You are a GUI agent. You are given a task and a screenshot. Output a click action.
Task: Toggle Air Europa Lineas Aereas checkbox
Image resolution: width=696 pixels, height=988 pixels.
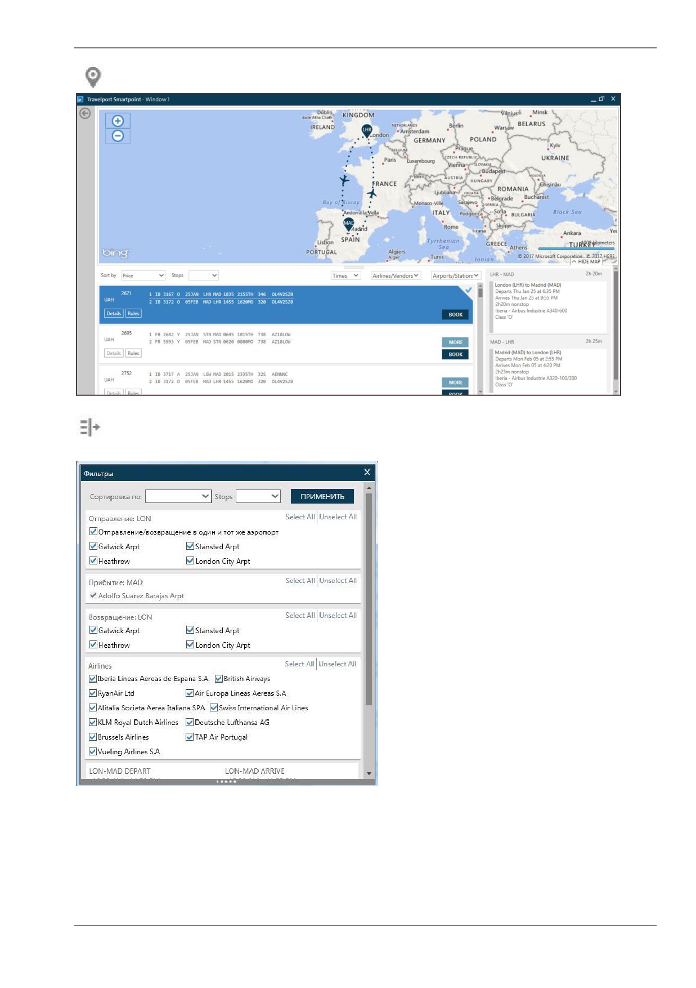pyautogui.click(x=190, y=693)
